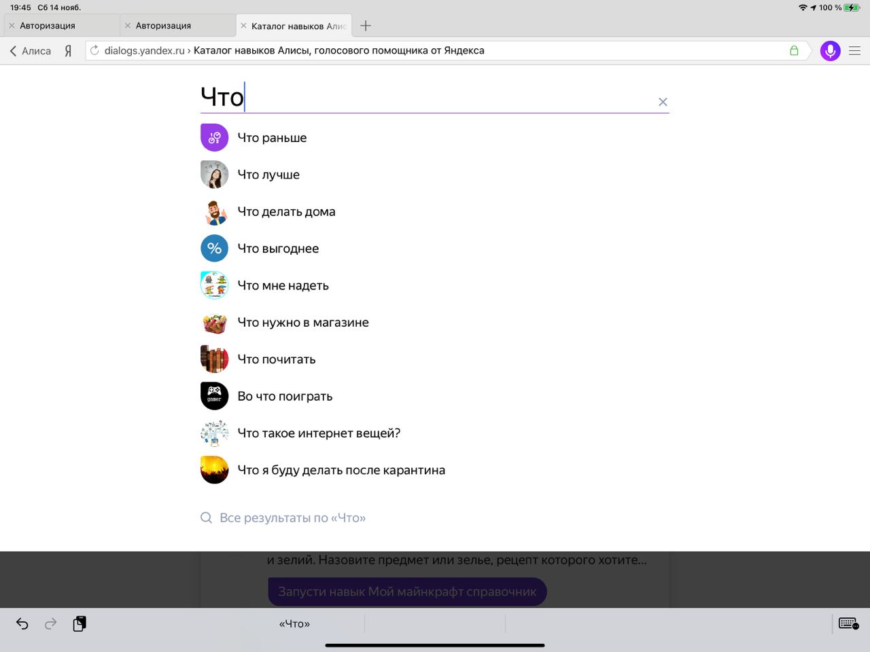Show 'Все результаты по «Что»'
The image size is (870, 652).
pos(292,518)
